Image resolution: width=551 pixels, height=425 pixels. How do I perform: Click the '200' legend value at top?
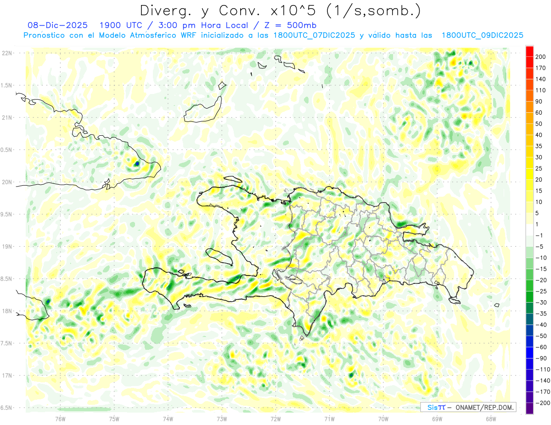pos(541,57)
